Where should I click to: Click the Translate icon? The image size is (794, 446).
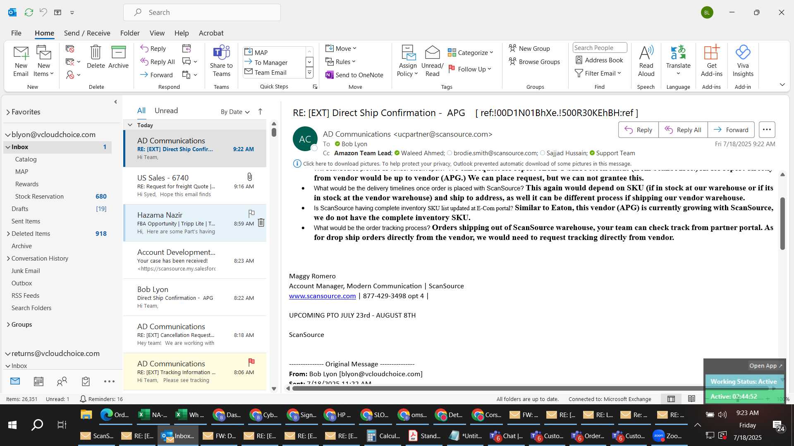(x=678, y=61)
